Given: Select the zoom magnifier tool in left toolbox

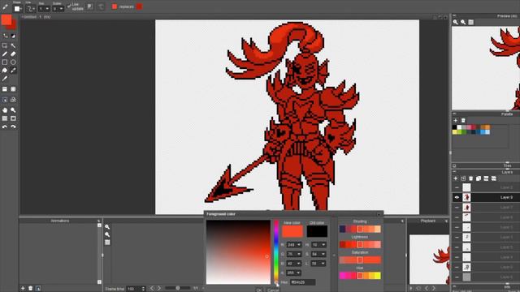Looking at the screenshot, I should click(13, 110).
